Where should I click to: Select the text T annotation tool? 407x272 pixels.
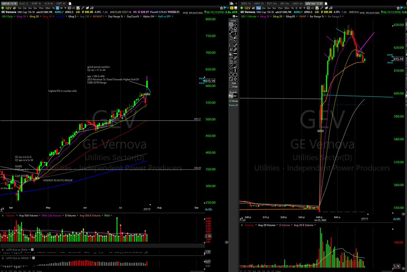[x=235, y=33]
